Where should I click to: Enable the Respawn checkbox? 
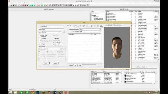tap(53, 38)
